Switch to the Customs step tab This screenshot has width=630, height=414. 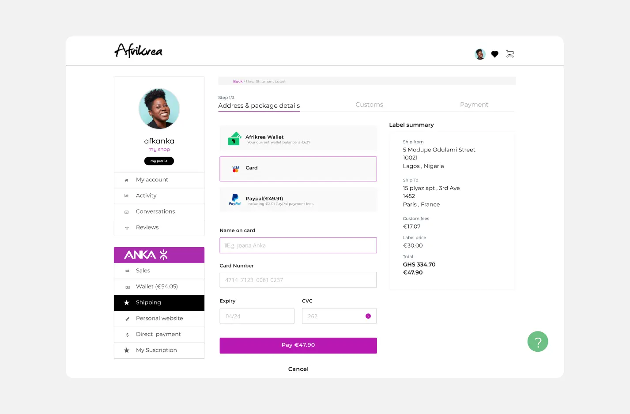[x=370, y=105]
